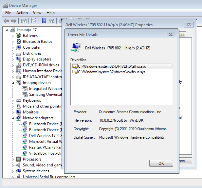Select the System devices tree item
202x188 pixels.
click(x=36, y=171)
